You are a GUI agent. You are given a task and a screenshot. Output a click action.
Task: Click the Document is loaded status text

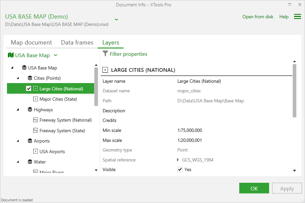[17, 200]
